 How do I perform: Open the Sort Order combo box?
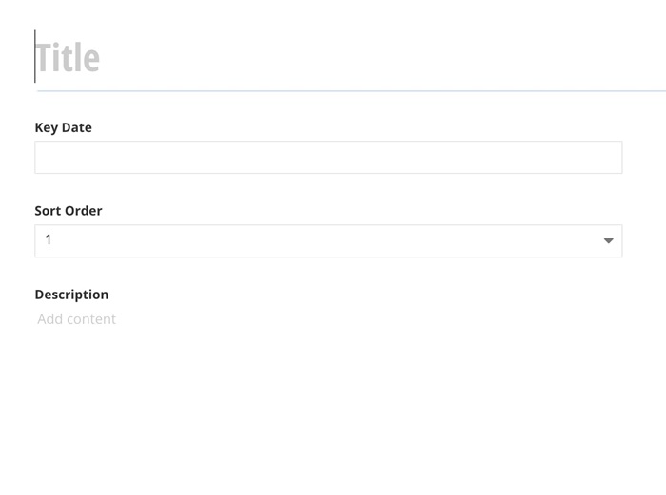click(x=328, y=240)
